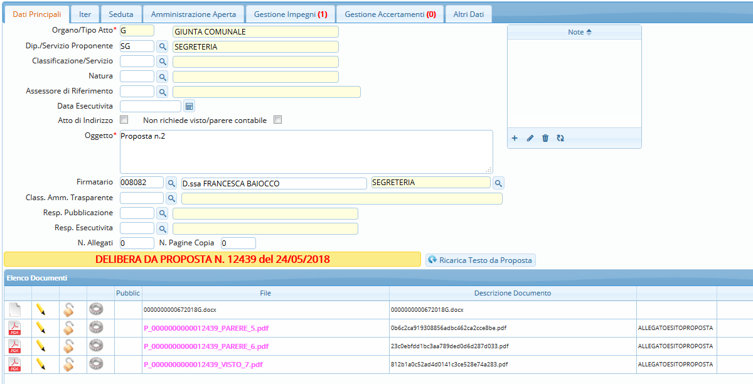Click search icon next to Natura field
The width and height of the screenshot is (753, 384).
tap(162, 77)
